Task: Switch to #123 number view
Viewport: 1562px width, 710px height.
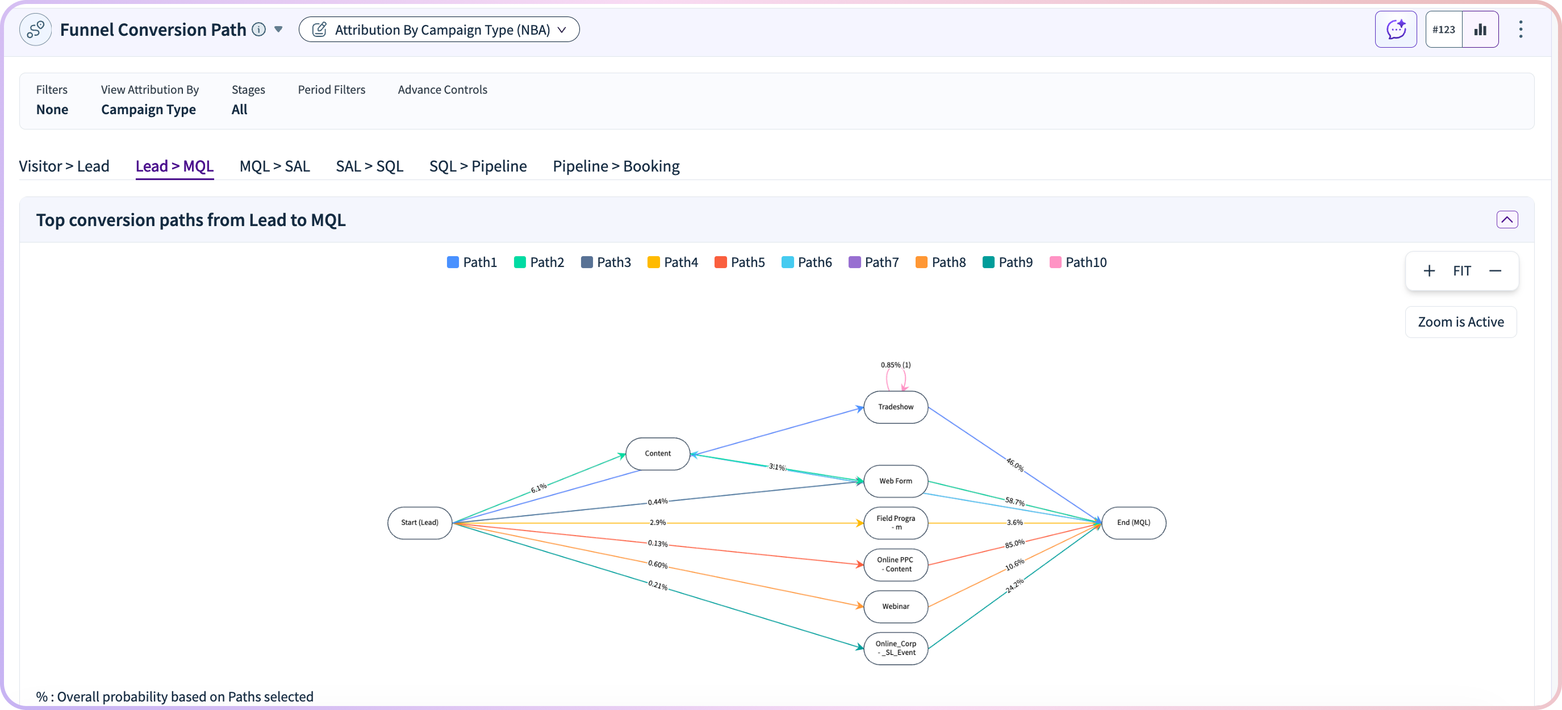Action: point(1443,29)
